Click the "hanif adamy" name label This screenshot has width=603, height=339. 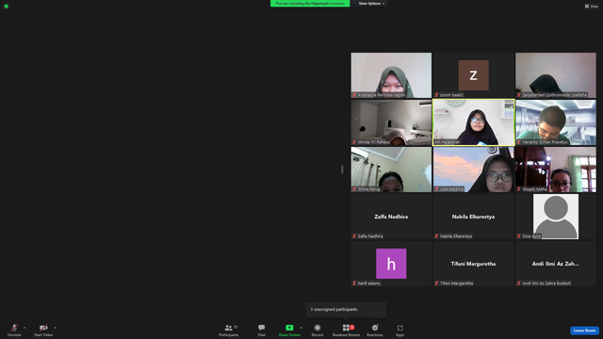coord(368,283)
